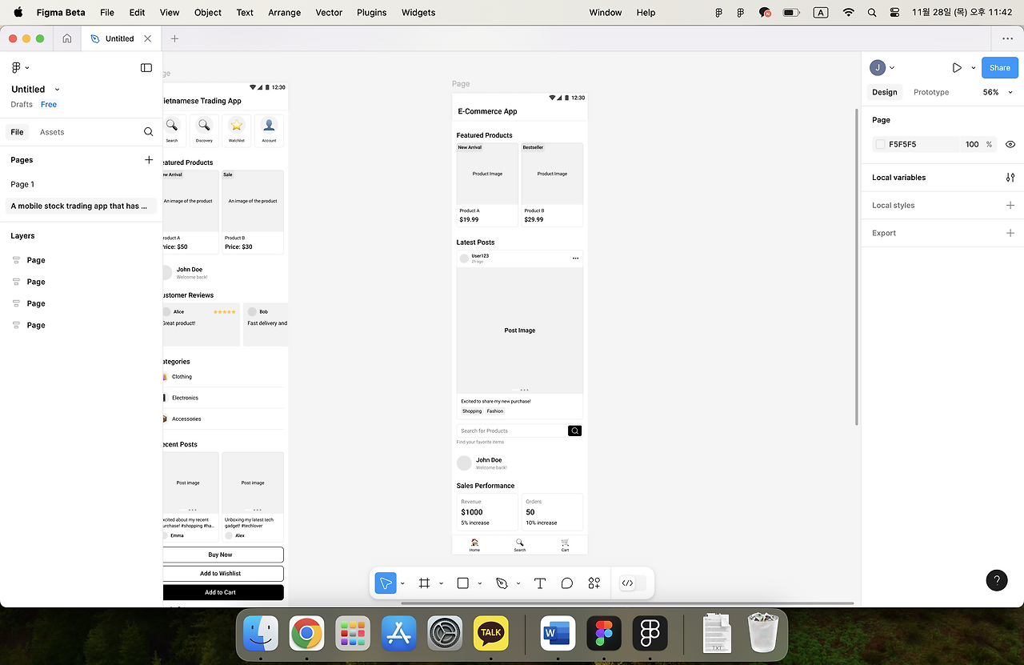Open the Actions tool in the toolbar
This screenshot has height=665, width=1024.
[x=594, y=583]
